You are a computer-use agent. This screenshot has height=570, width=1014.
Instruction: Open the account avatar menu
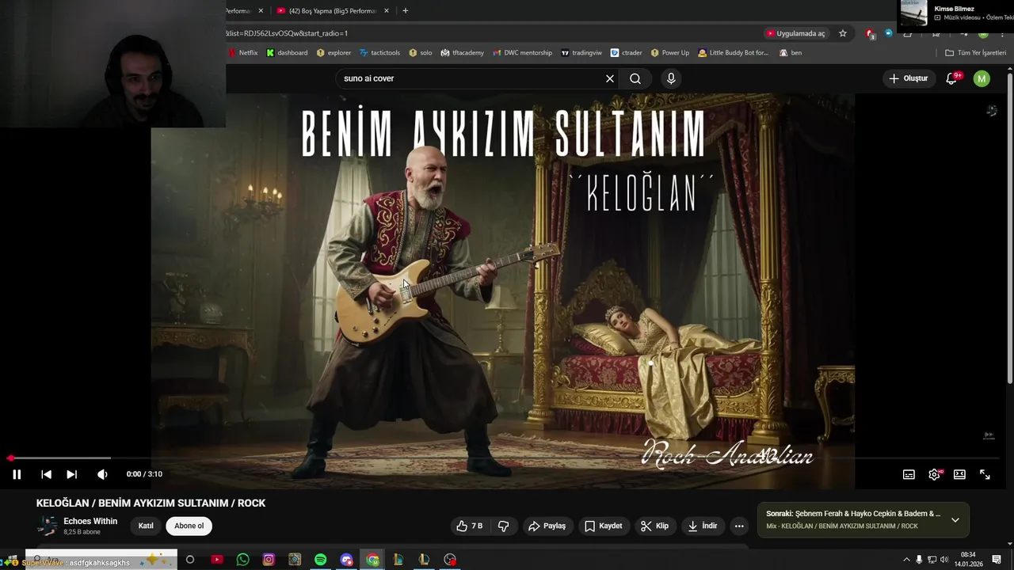pos(982,78)
